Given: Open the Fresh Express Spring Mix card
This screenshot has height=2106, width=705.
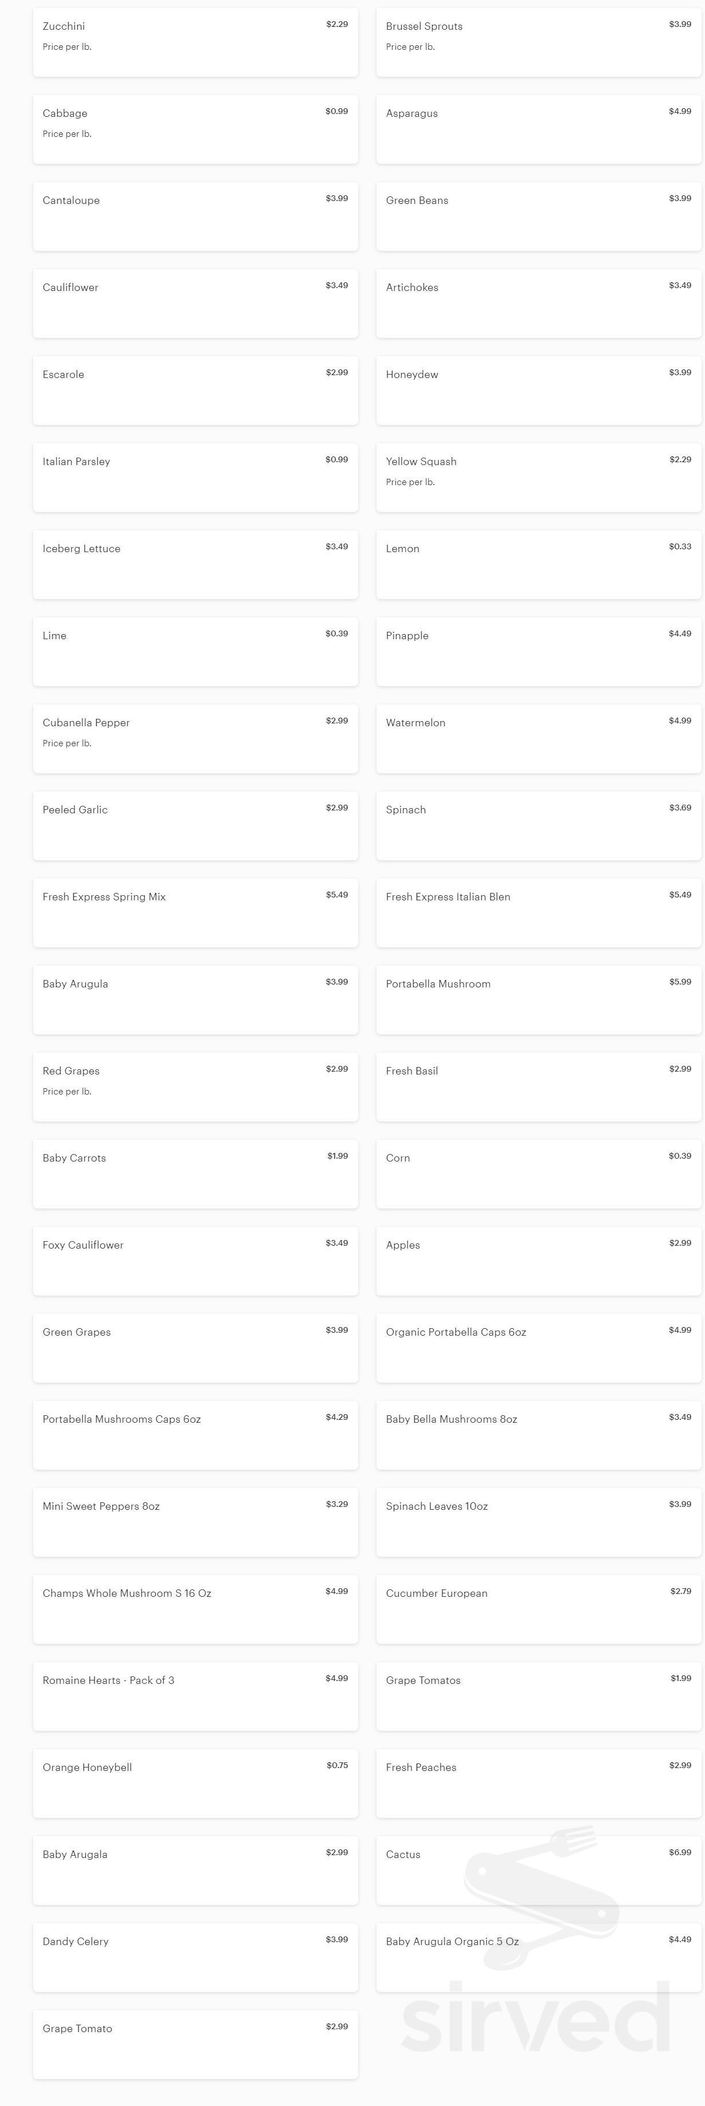Looking at the screenshot, I should point(195,913).
